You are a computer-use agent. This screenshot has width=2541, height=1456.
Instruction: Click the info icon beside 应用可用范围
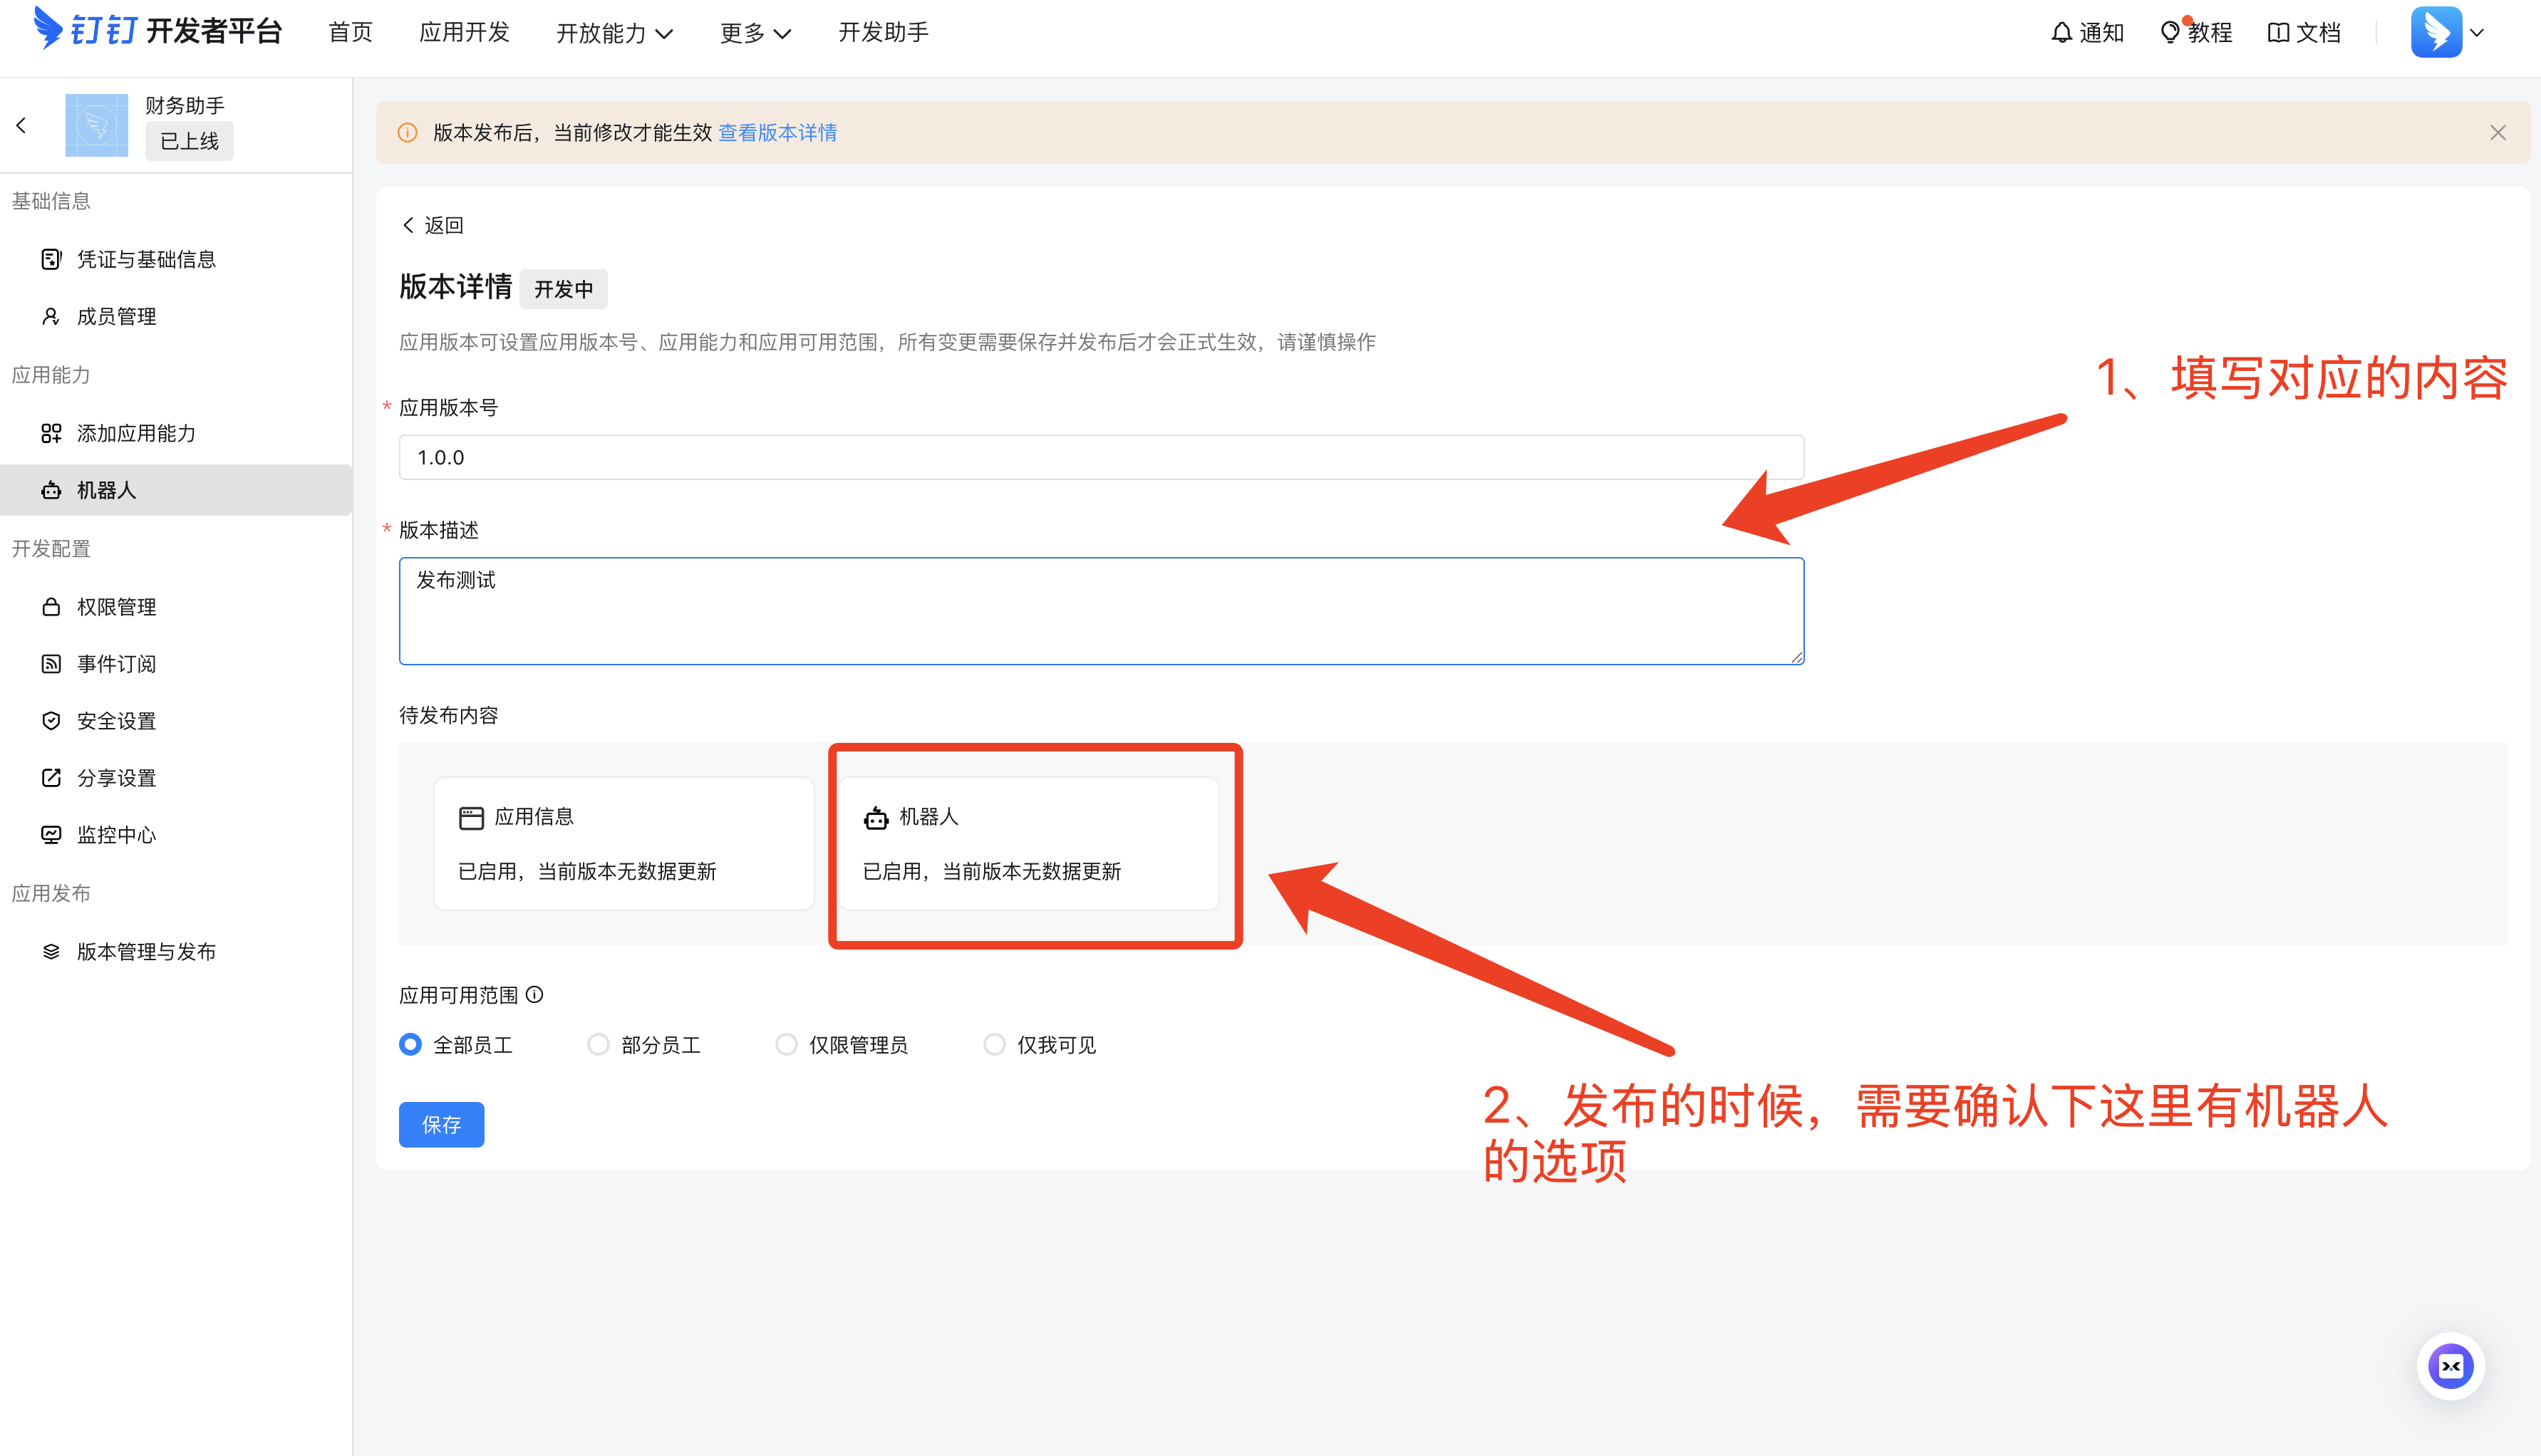click(535, 995)
